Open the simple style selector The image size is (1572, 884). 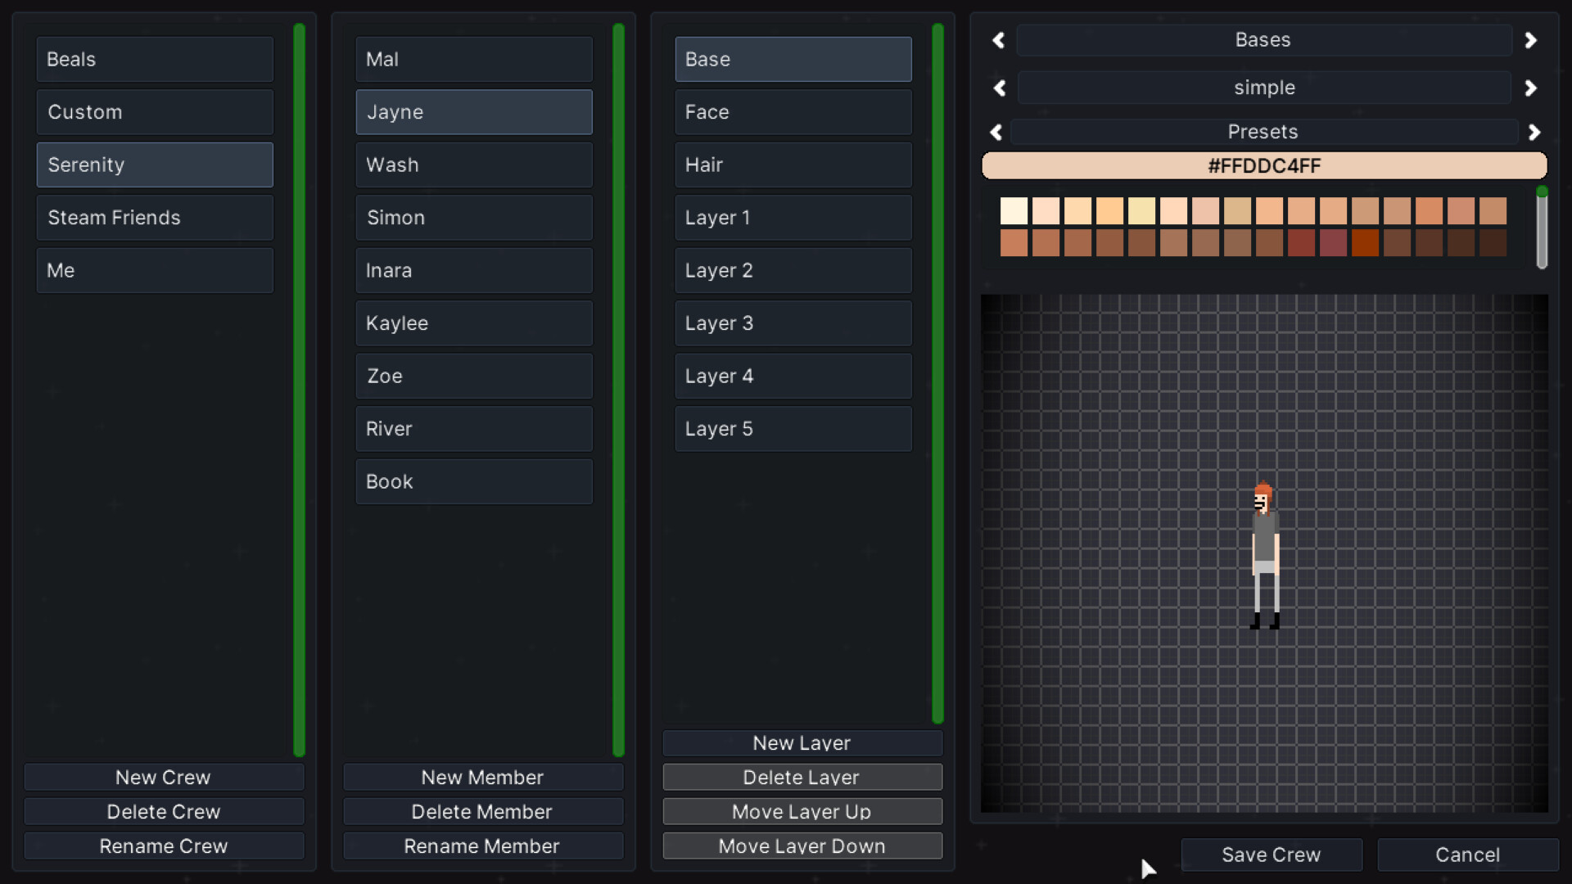coord(1263,88)
